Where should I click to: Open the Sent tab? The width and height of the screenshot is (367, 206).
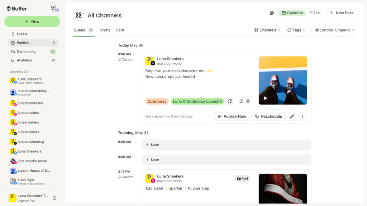coord(120,30)
